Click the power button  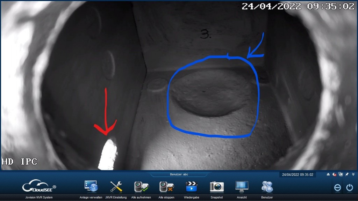pyautogui.click(x=350, y=188)
